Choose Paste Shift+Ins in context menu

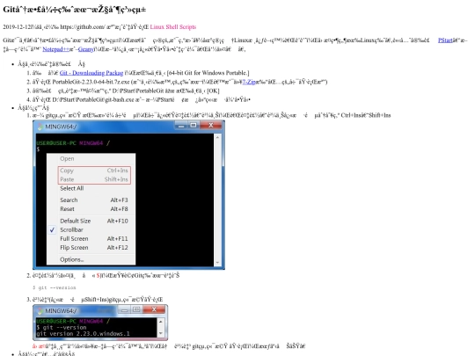94,179
